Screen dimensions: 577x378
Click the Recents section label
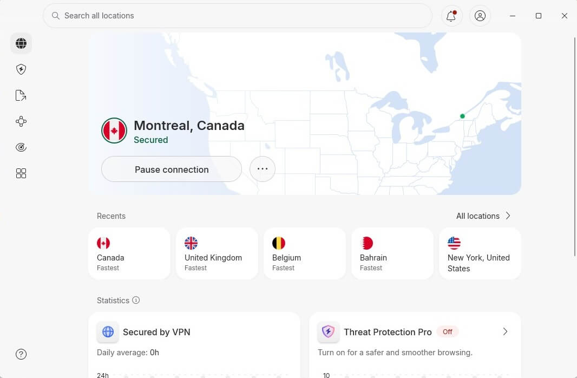111,216
